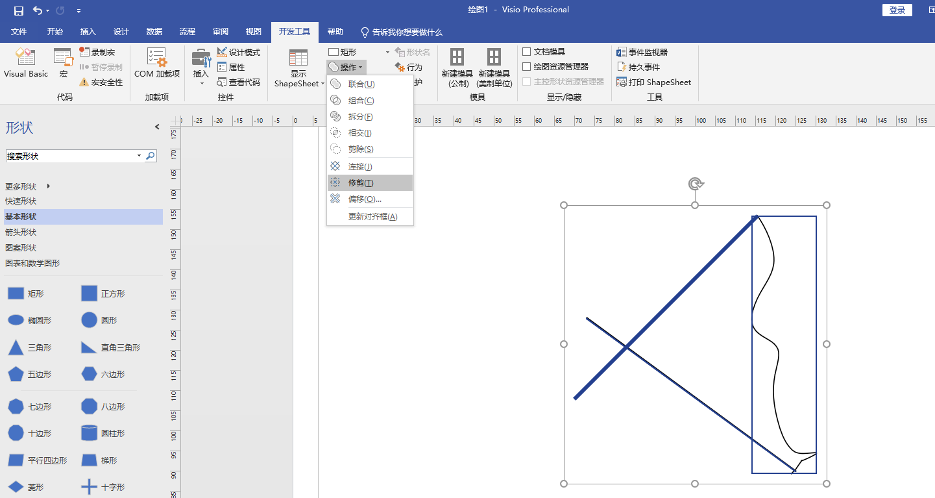Click the 搜索形状 input field
The width and height of the screenshot is (935, 498).
point(70,156)
